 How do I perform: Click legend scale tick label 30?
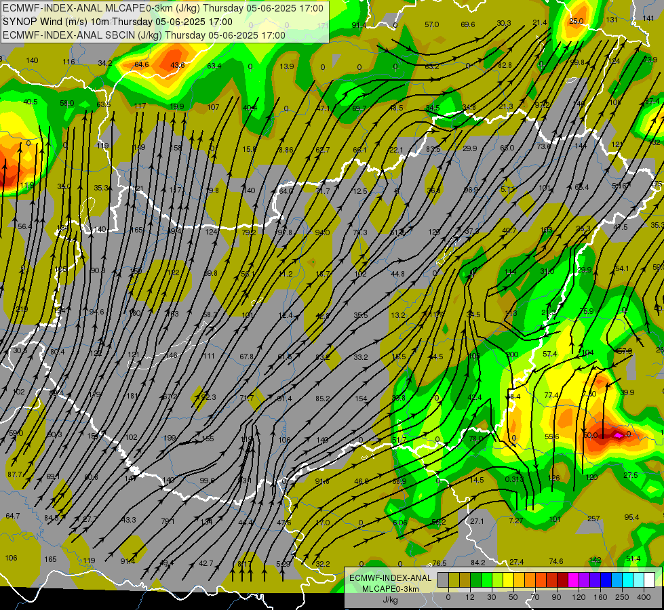pyautogui.click(x=491, y=597)
